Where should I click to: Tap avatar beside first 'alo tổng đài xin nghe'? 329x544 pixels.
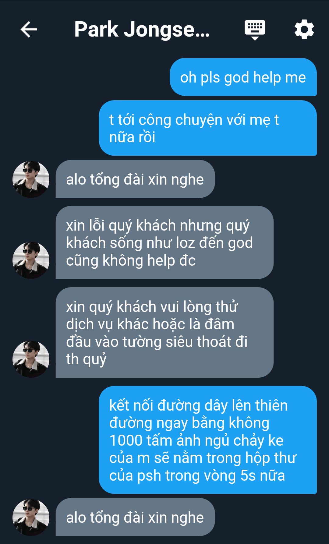[x=31, y=179]
